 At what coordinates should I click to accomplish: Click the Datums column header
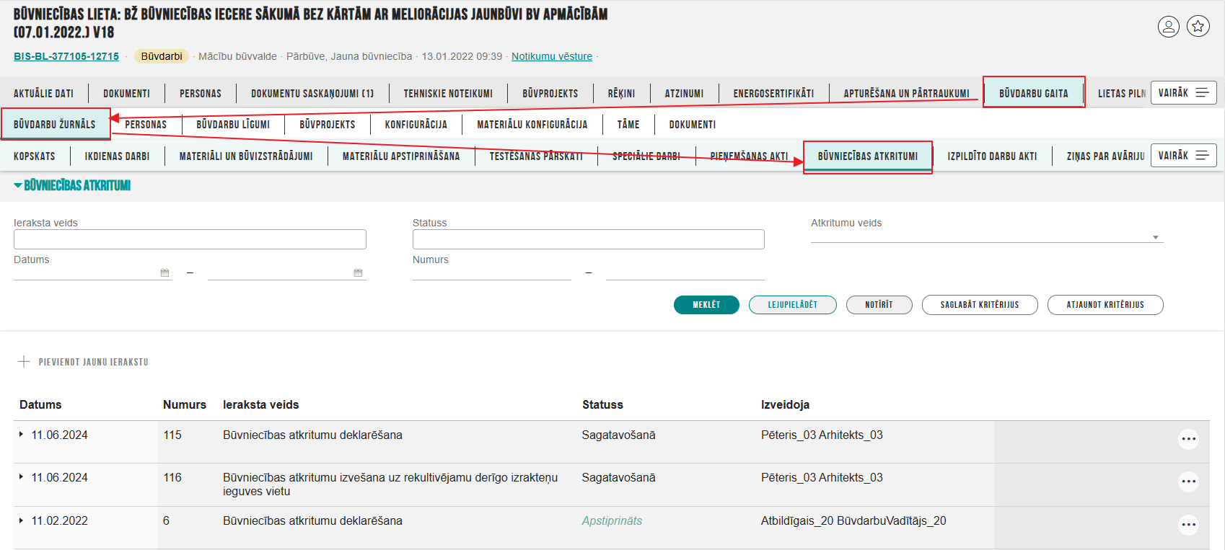(40, 404)
